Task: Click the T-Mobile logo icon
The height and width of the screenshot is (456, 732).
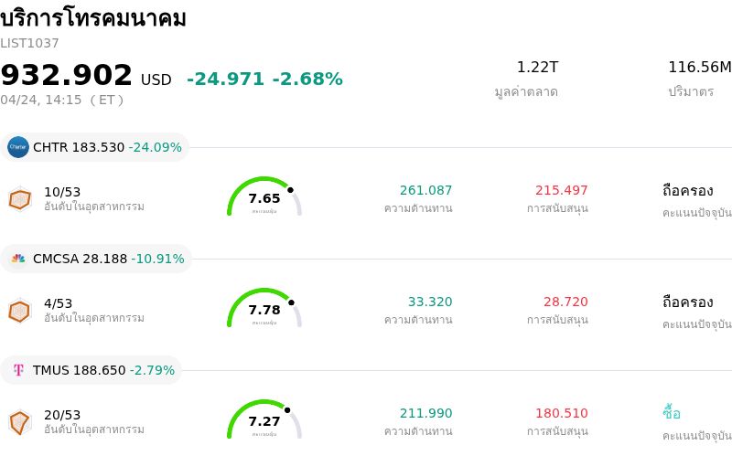Action: (18, 370)
